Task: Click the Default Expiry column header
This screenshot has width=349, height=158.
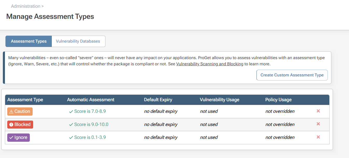Action: (158, 100)
